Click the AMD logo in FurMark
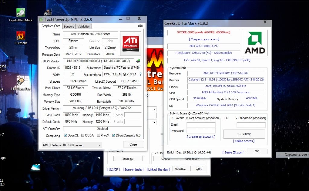The image size is (309, 191). 254,43
